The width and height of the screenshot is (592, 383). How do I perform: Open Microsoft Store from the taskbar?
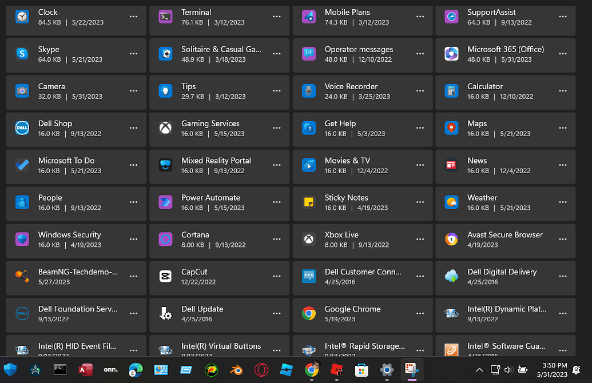(361, 370)
